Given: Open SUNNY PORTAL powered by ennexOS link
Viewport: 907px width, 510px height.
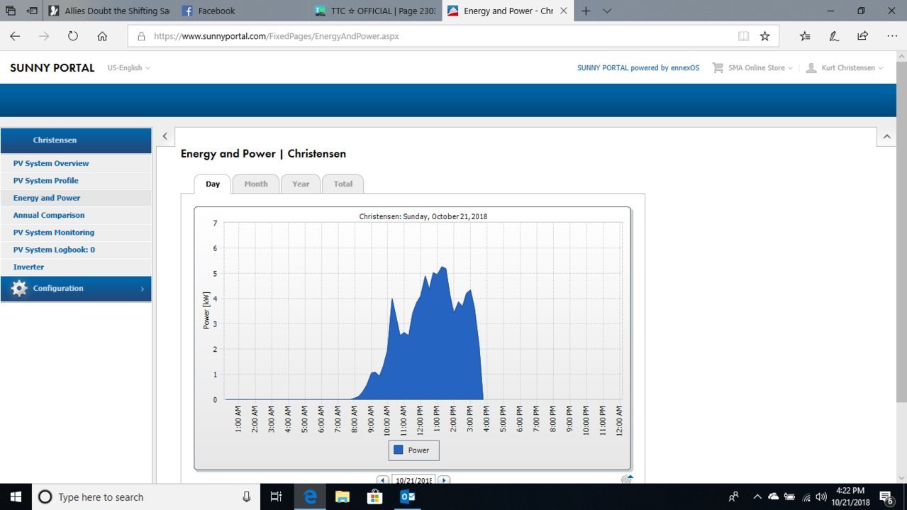Looking at the screenshot, I should click(x=638, y=68).
